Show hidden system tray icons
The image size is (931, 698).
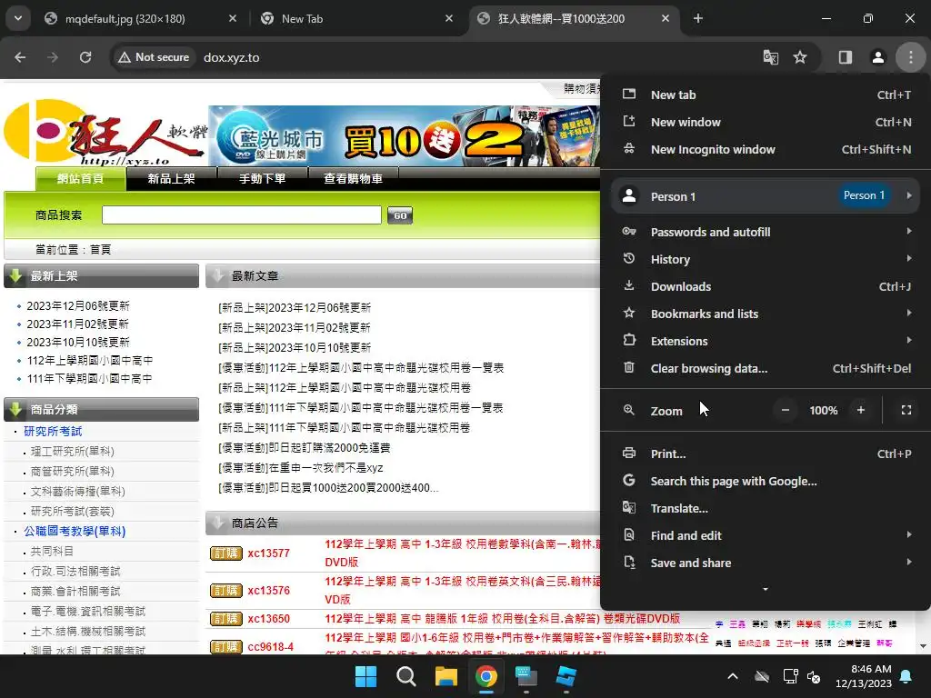coord(733,676)
